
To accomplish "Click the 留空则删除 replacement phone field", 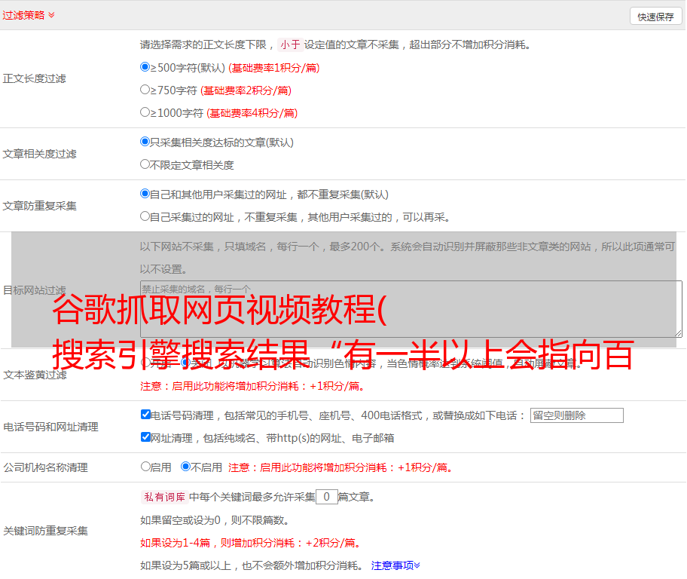I will click(x=576, y=415).
